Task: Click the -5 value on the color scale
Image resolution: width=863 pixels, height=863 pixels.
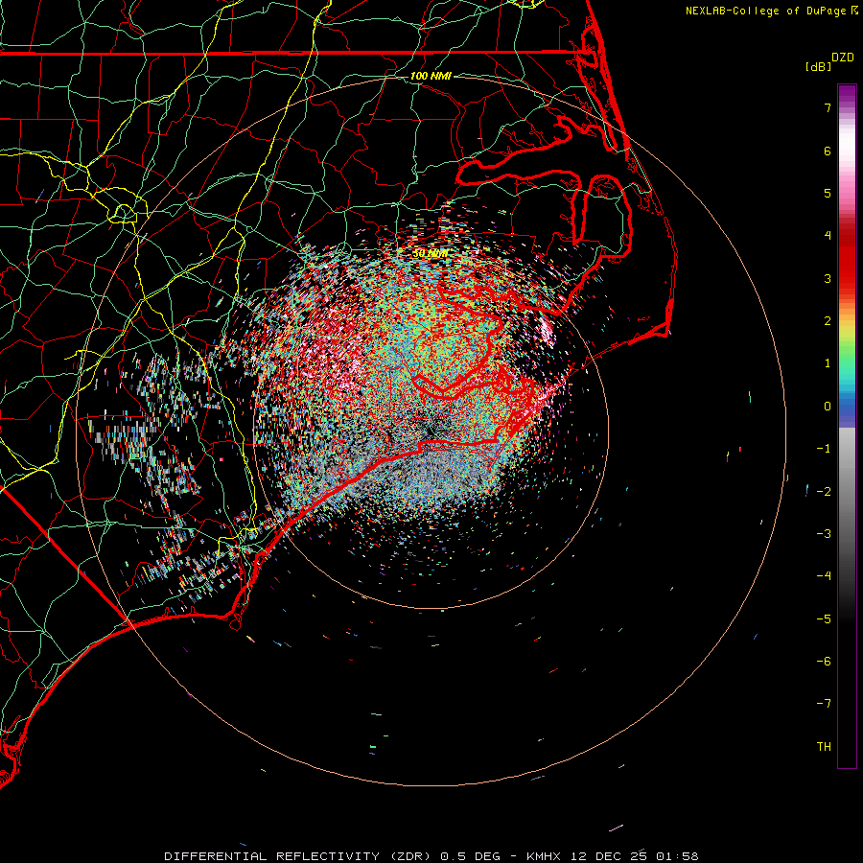Action: (824, 619)
